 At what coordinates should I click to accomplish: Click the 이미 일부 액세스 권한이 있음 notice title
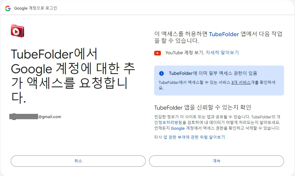tap(213, 73)
